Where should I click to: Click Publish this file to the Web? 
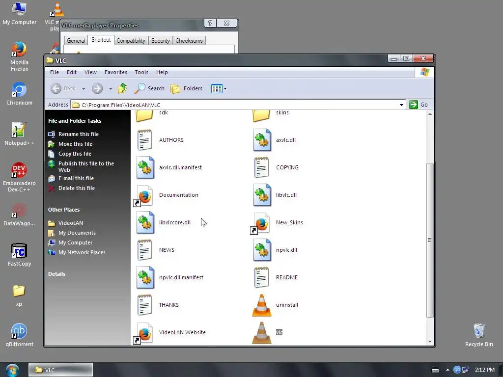coord(86,167)
